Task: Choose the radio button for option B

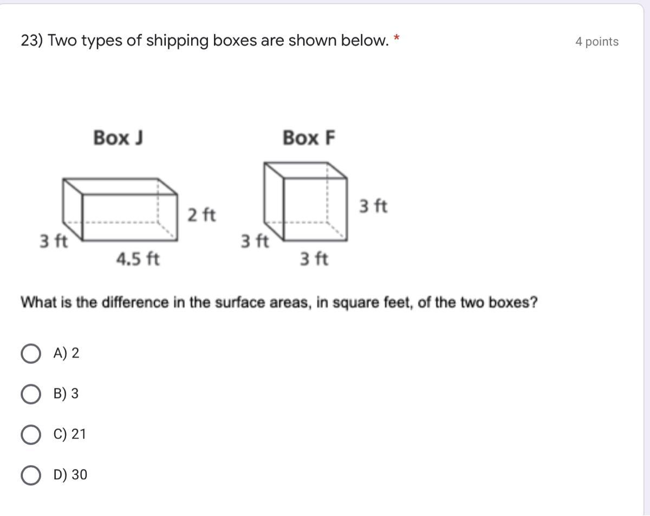Action: (31, 394)
